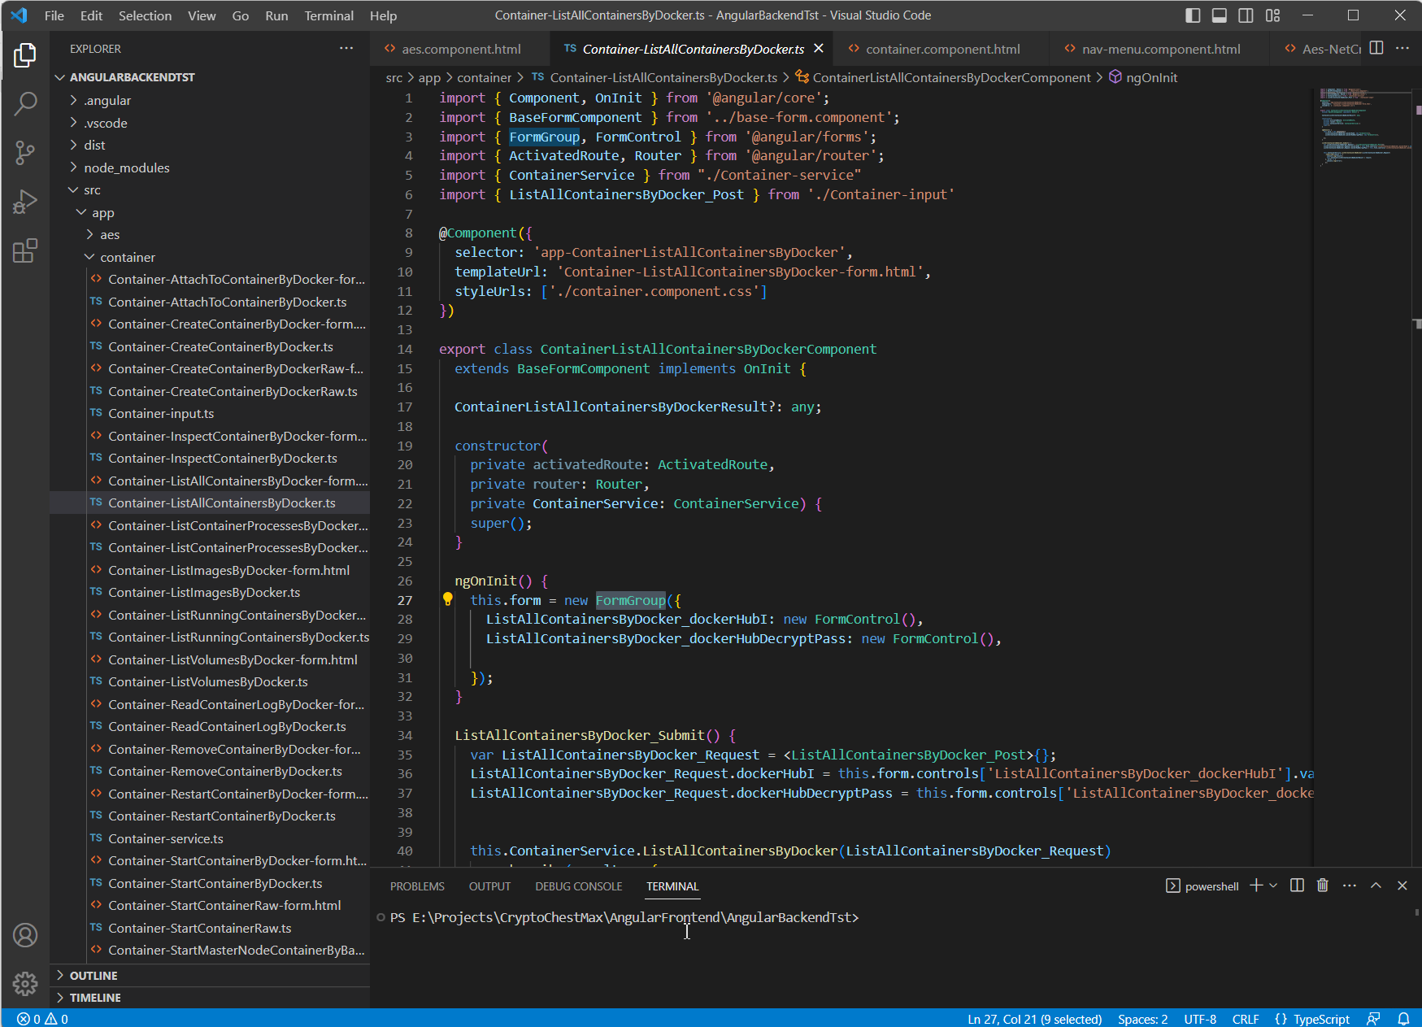Split the editor to the right

(1376, 49)
